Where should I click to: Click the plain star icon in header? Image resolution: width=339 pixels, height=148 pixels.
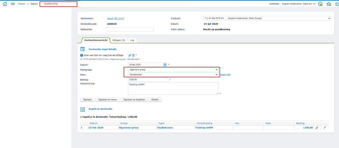point(337,4)
